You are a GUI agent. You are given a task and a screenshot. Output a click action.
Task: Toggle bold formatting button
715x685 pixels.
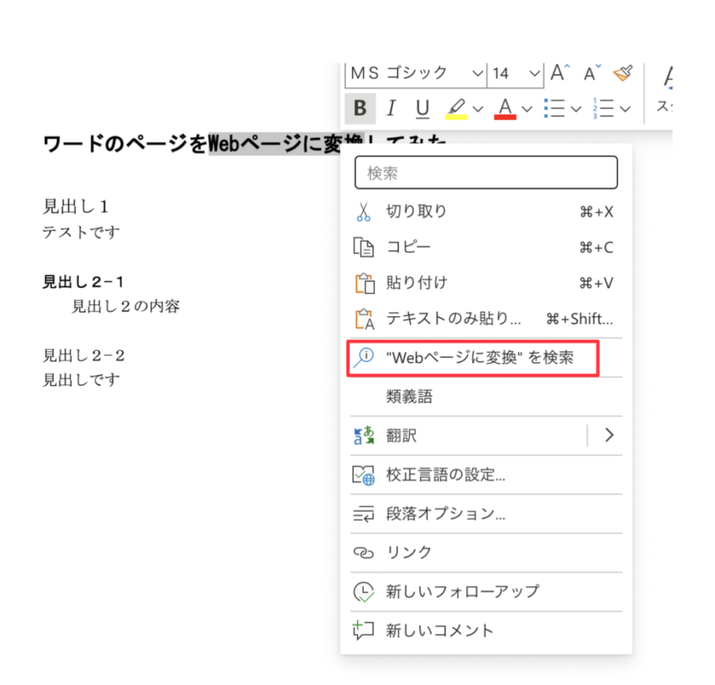pos(360,109)
